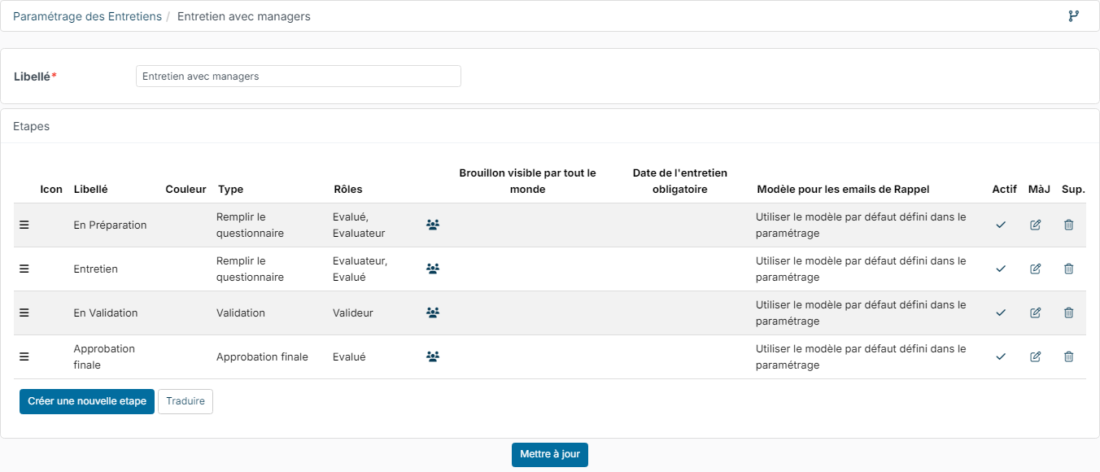Image resolution: width=1100 pixels, height=472 pixels.
Task: Delete the En Validation step
Action: pos(1069,312)
